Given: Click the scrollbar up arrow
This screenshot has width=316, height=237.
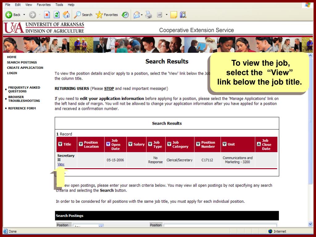Looking at the screenshot, I should click(310, 55).
